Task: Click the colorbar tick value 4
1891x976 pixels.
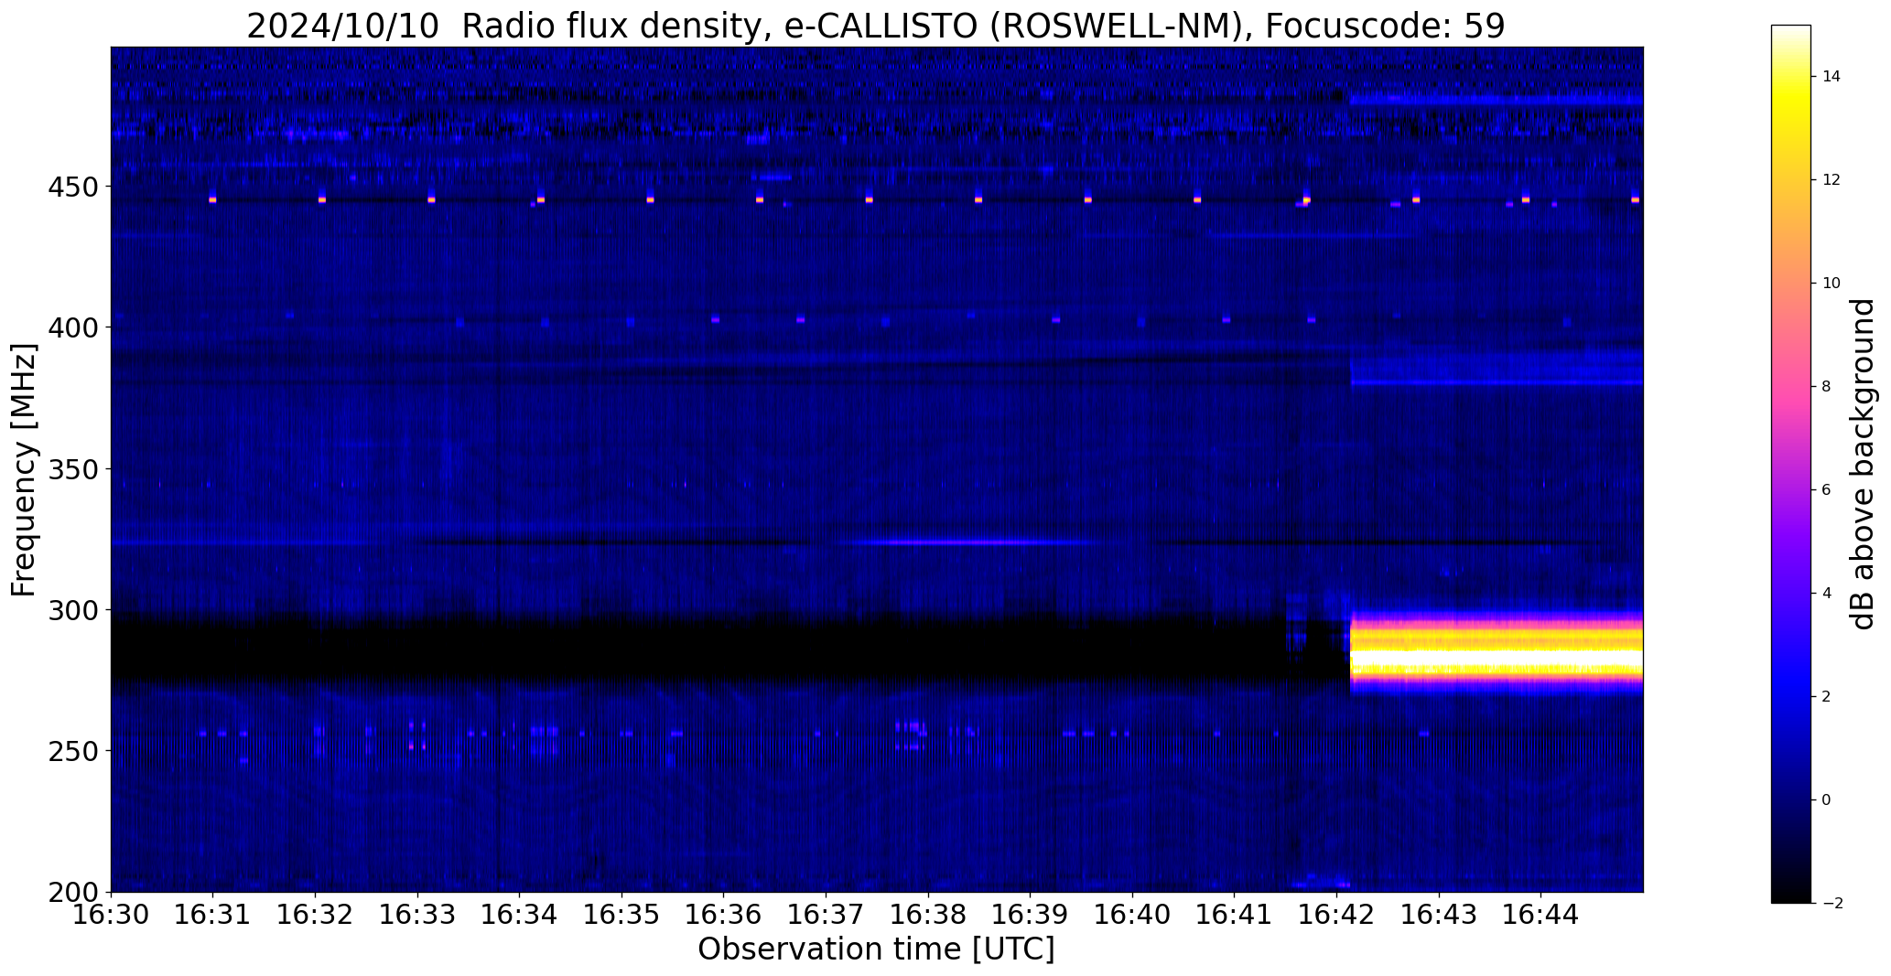Action: click(x=1827, y=593)
